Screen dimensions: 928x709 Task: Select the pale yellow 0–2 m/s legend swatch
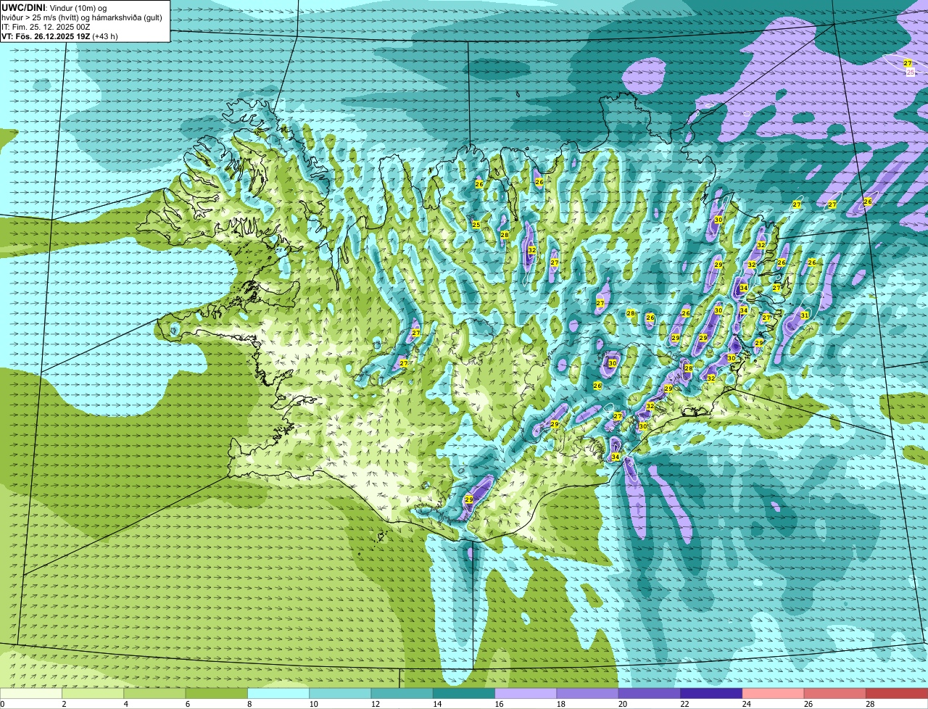tap(31, 693)
